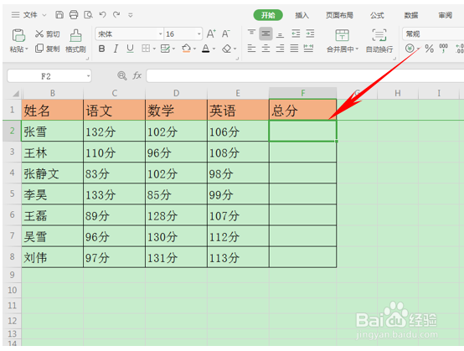Click the zoom magnifier icon beside fx
464x351 pixels.
click(122, 75)
